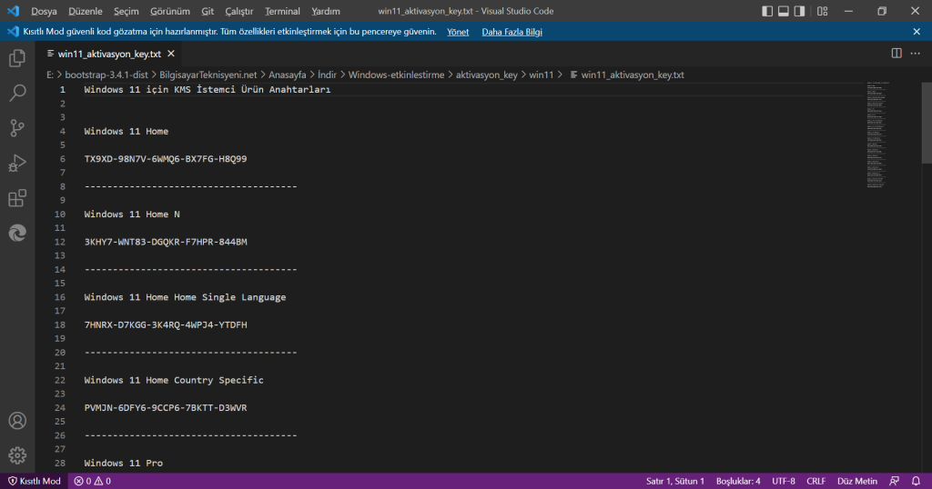Open the Görünüm menu
Image resolution: width=932 pixels, height=489 pixels.
pos(170,11)
